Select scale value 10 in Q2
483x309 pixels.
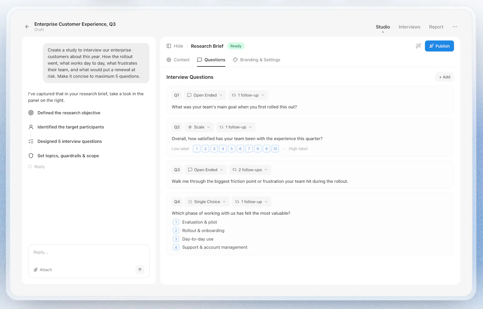275,149
